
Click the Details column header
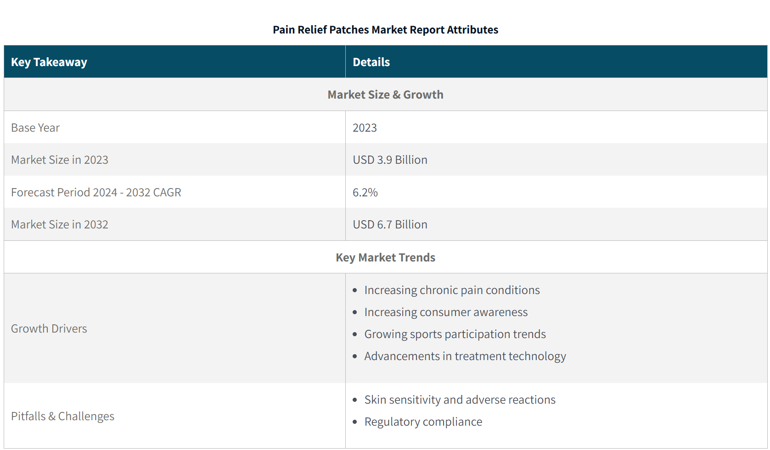coord(371,62)
